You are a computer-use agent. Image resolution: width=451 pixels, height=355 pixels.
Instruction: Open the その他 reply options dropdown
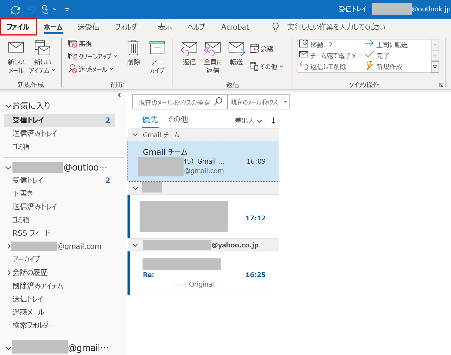tap(267, 66)
